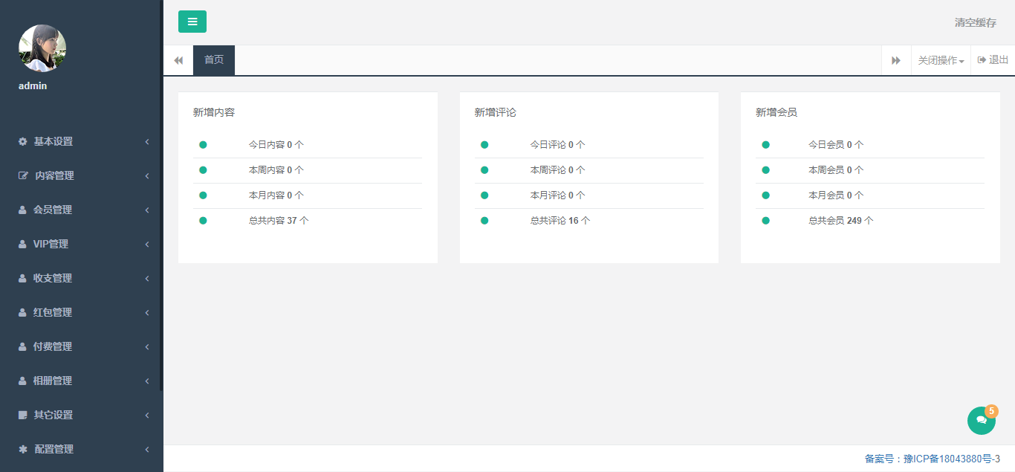Click the admin profile avatar picture

[x=42, y=48]
